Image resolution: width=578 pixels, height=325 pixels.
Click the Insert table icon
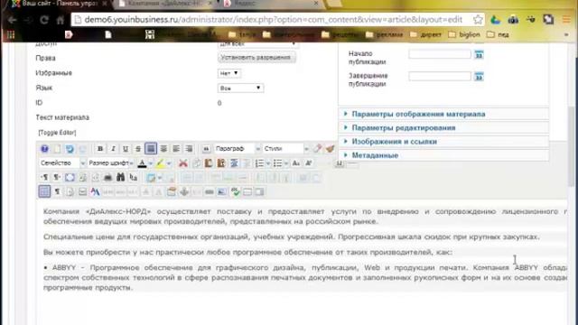[x=151, y=178]
